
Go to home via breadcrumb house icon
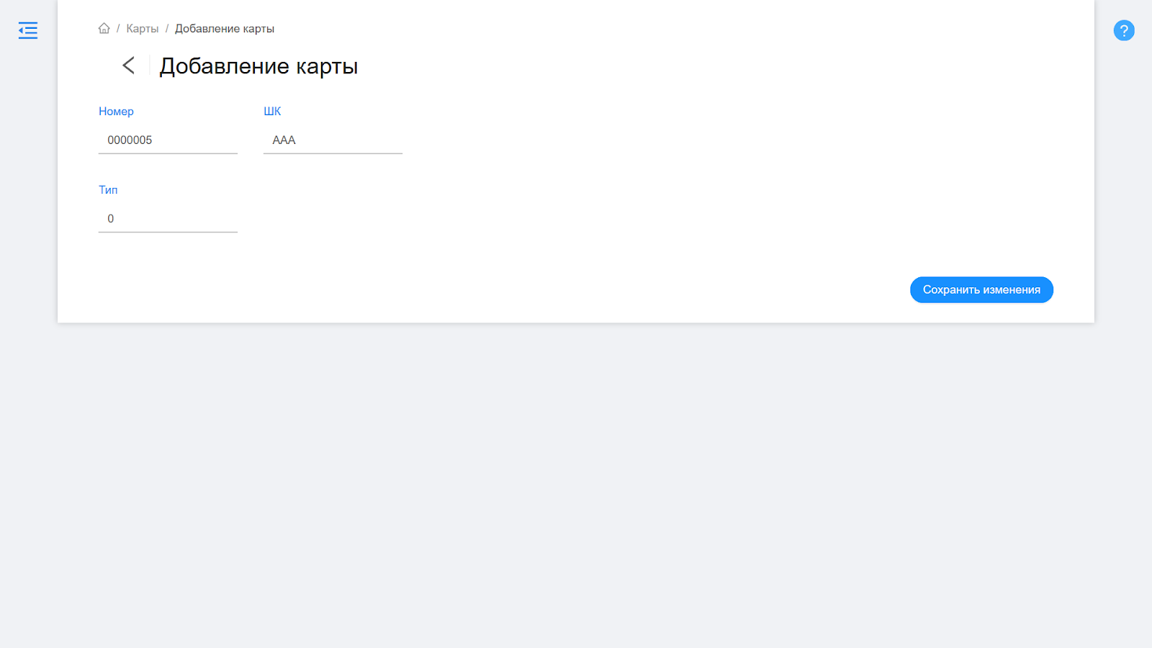[104, 29]
